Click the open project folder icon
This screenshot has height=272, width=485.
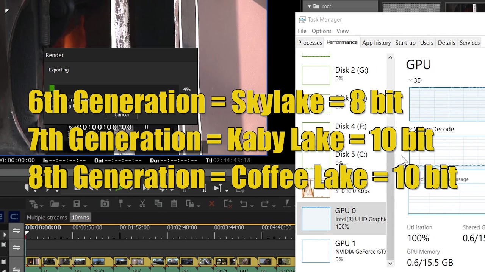55,204
